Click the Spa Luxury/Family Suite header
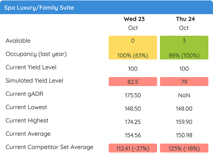This screenshot has width=213, height=157. 39,8
